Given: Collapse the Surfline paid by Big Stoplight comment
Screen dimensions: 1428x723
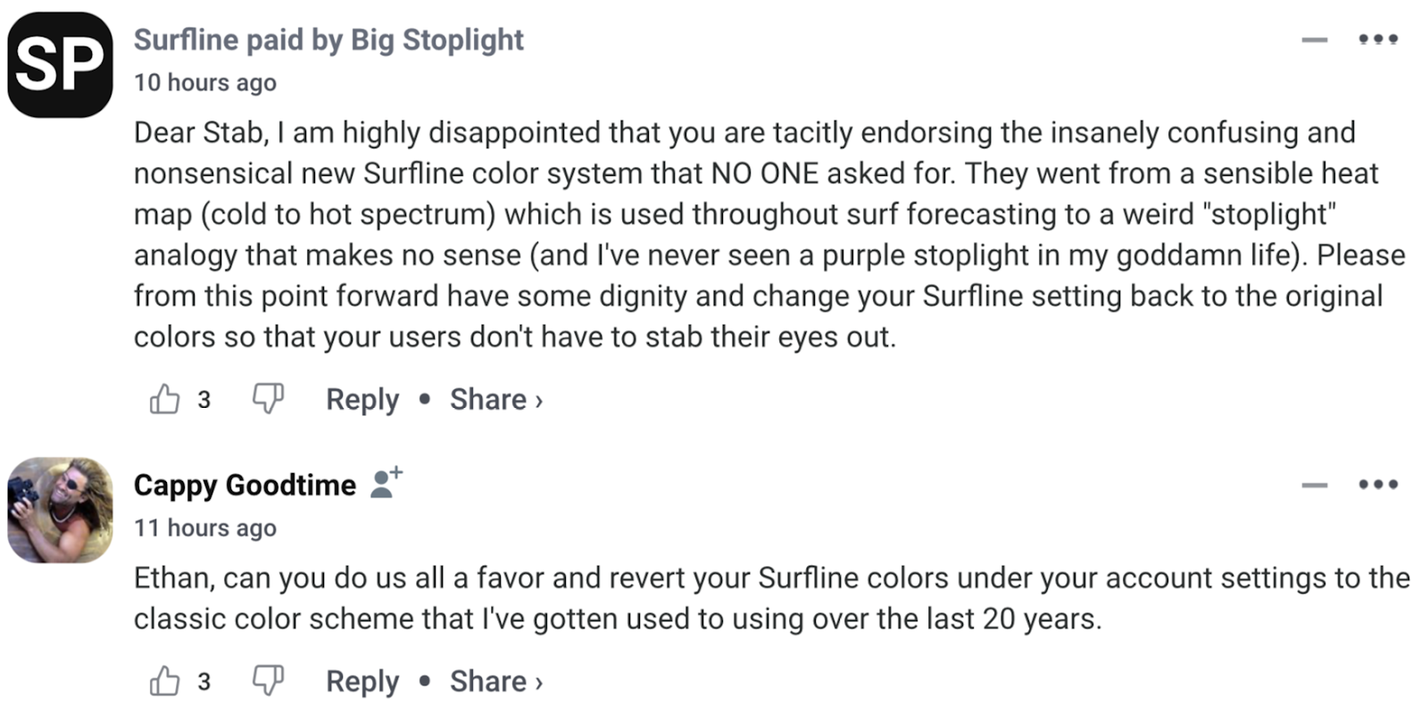Looking at the screenshot, I should [x=1314, y=39].
